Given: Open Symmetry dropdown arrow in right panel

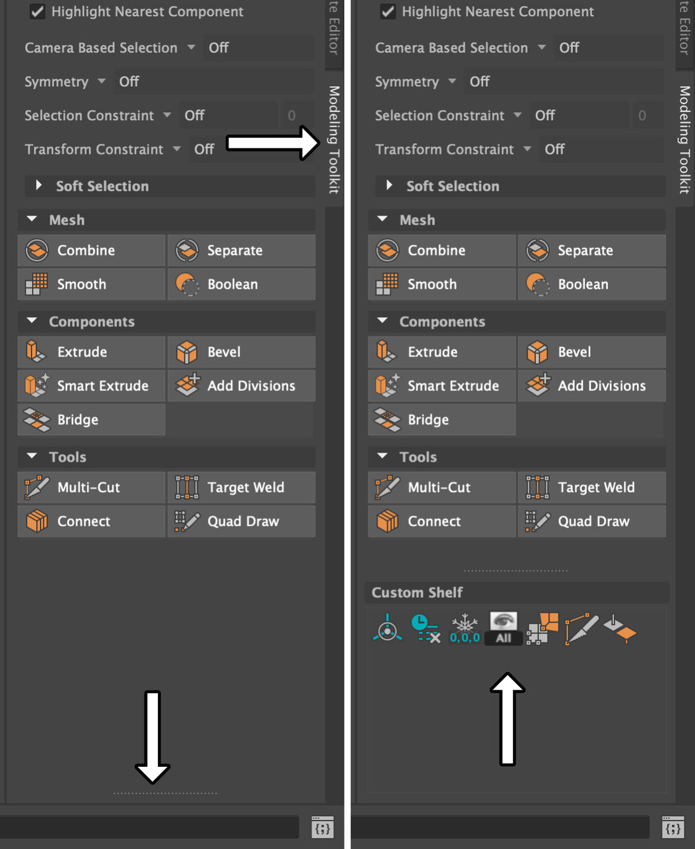Looking at the screenshot, I should pos(452,82).
